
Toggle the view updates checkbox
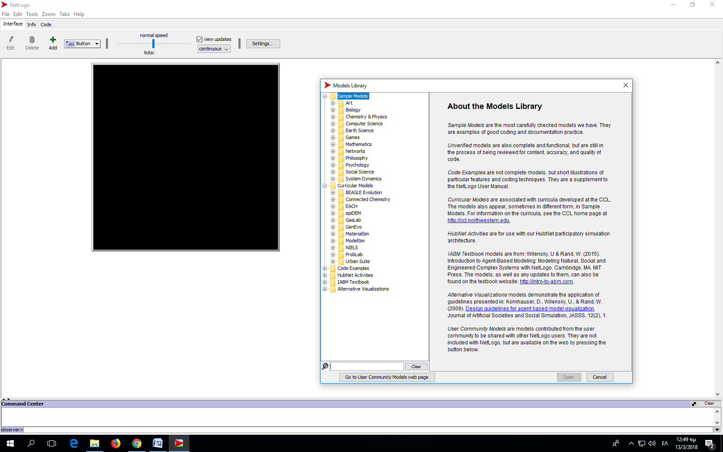200,39
